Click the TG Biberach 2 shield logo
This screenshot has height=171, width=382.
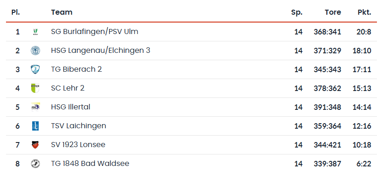[35, 69]
